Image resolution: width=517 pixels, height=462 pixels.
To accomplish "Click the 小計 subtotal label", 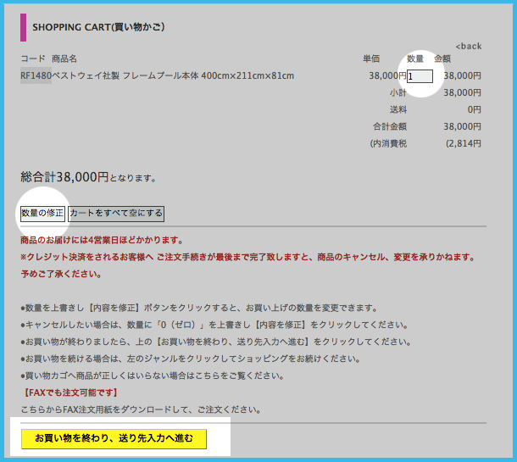I will pyautogui.click(x=397, y=92).
